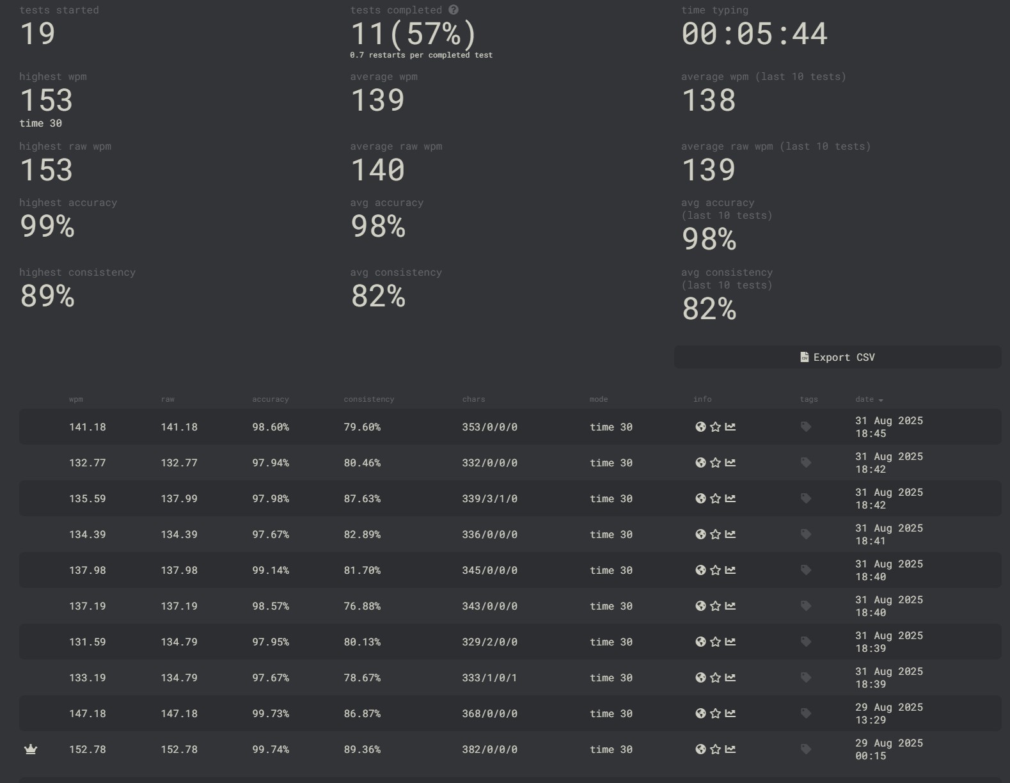Click the crown personal best icon

(x=31, y=749)
